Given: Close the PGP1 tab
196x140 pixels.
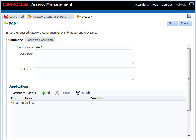Looking at the screenshot, I should click(x=92, y=17).
